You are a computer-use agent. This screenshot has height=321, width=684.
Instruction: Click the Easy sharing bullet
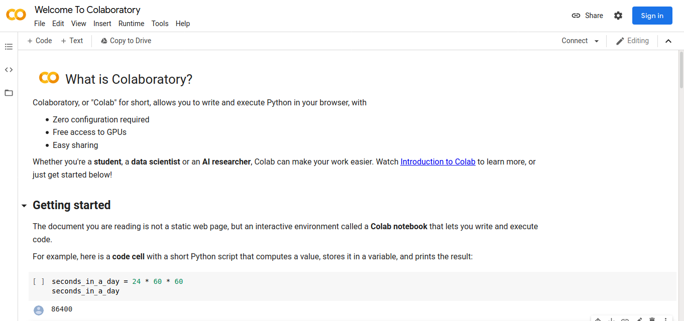pos(75,145)
